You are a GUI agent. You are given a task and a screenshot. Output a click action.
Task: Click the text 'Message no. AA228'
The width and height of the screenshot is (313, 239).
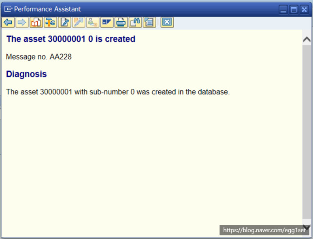click(39, 57)
